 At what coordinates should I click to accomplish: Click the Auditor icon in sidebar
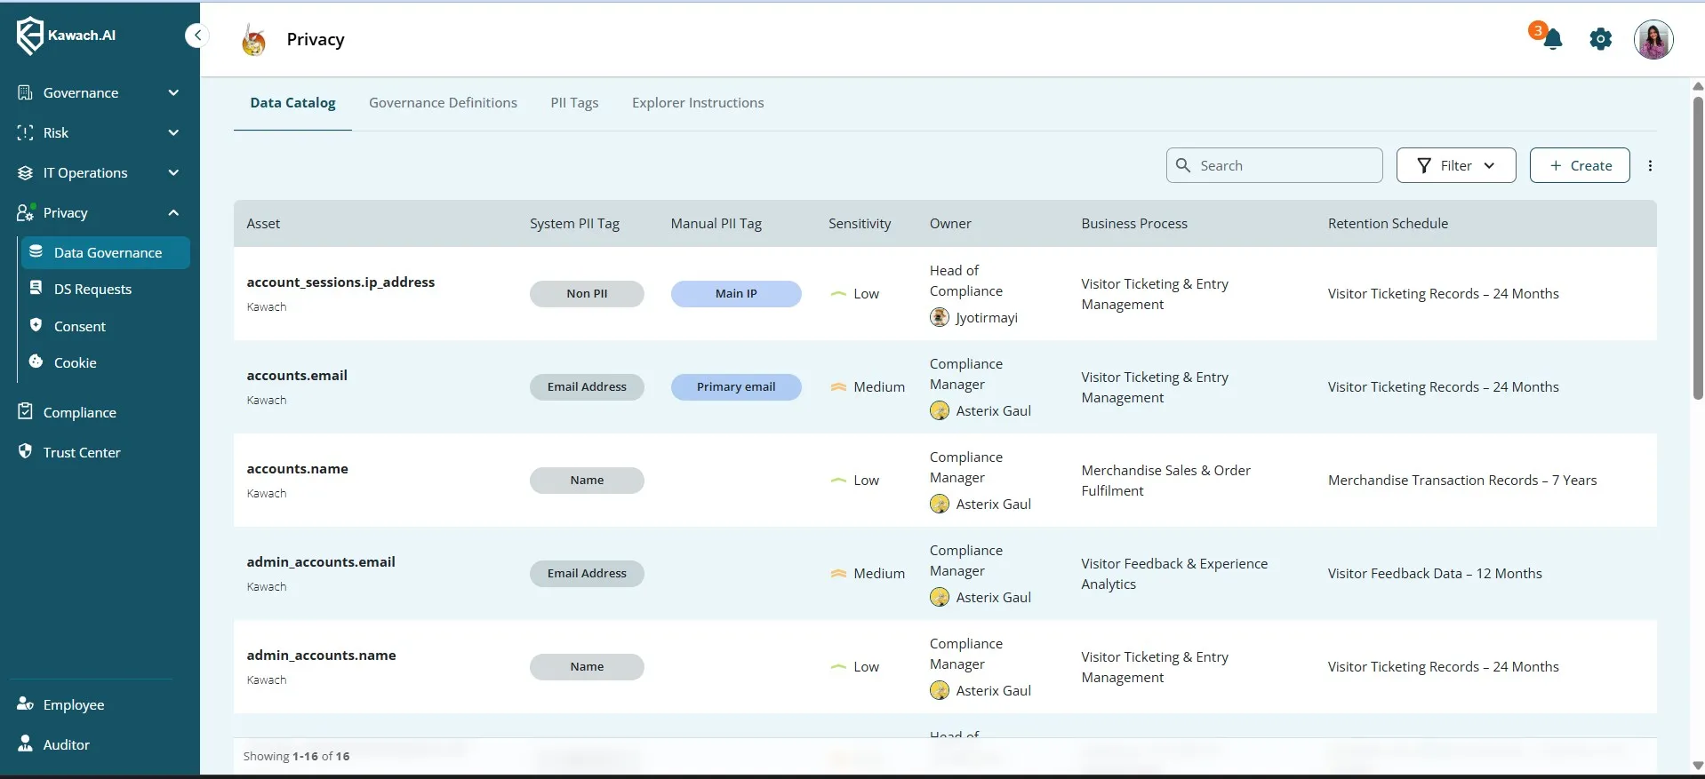(x=25, y=744)
